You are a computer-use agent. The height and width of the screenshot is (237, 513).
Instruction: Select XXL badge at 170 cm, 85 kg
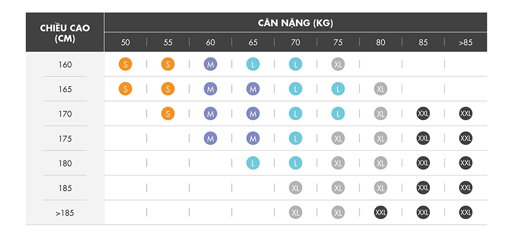coord(423,113)
